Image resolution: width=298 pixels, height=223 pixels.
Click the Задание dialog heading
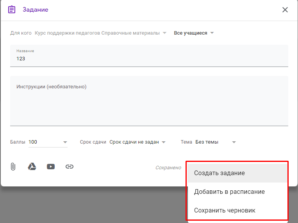click(36, 9)
